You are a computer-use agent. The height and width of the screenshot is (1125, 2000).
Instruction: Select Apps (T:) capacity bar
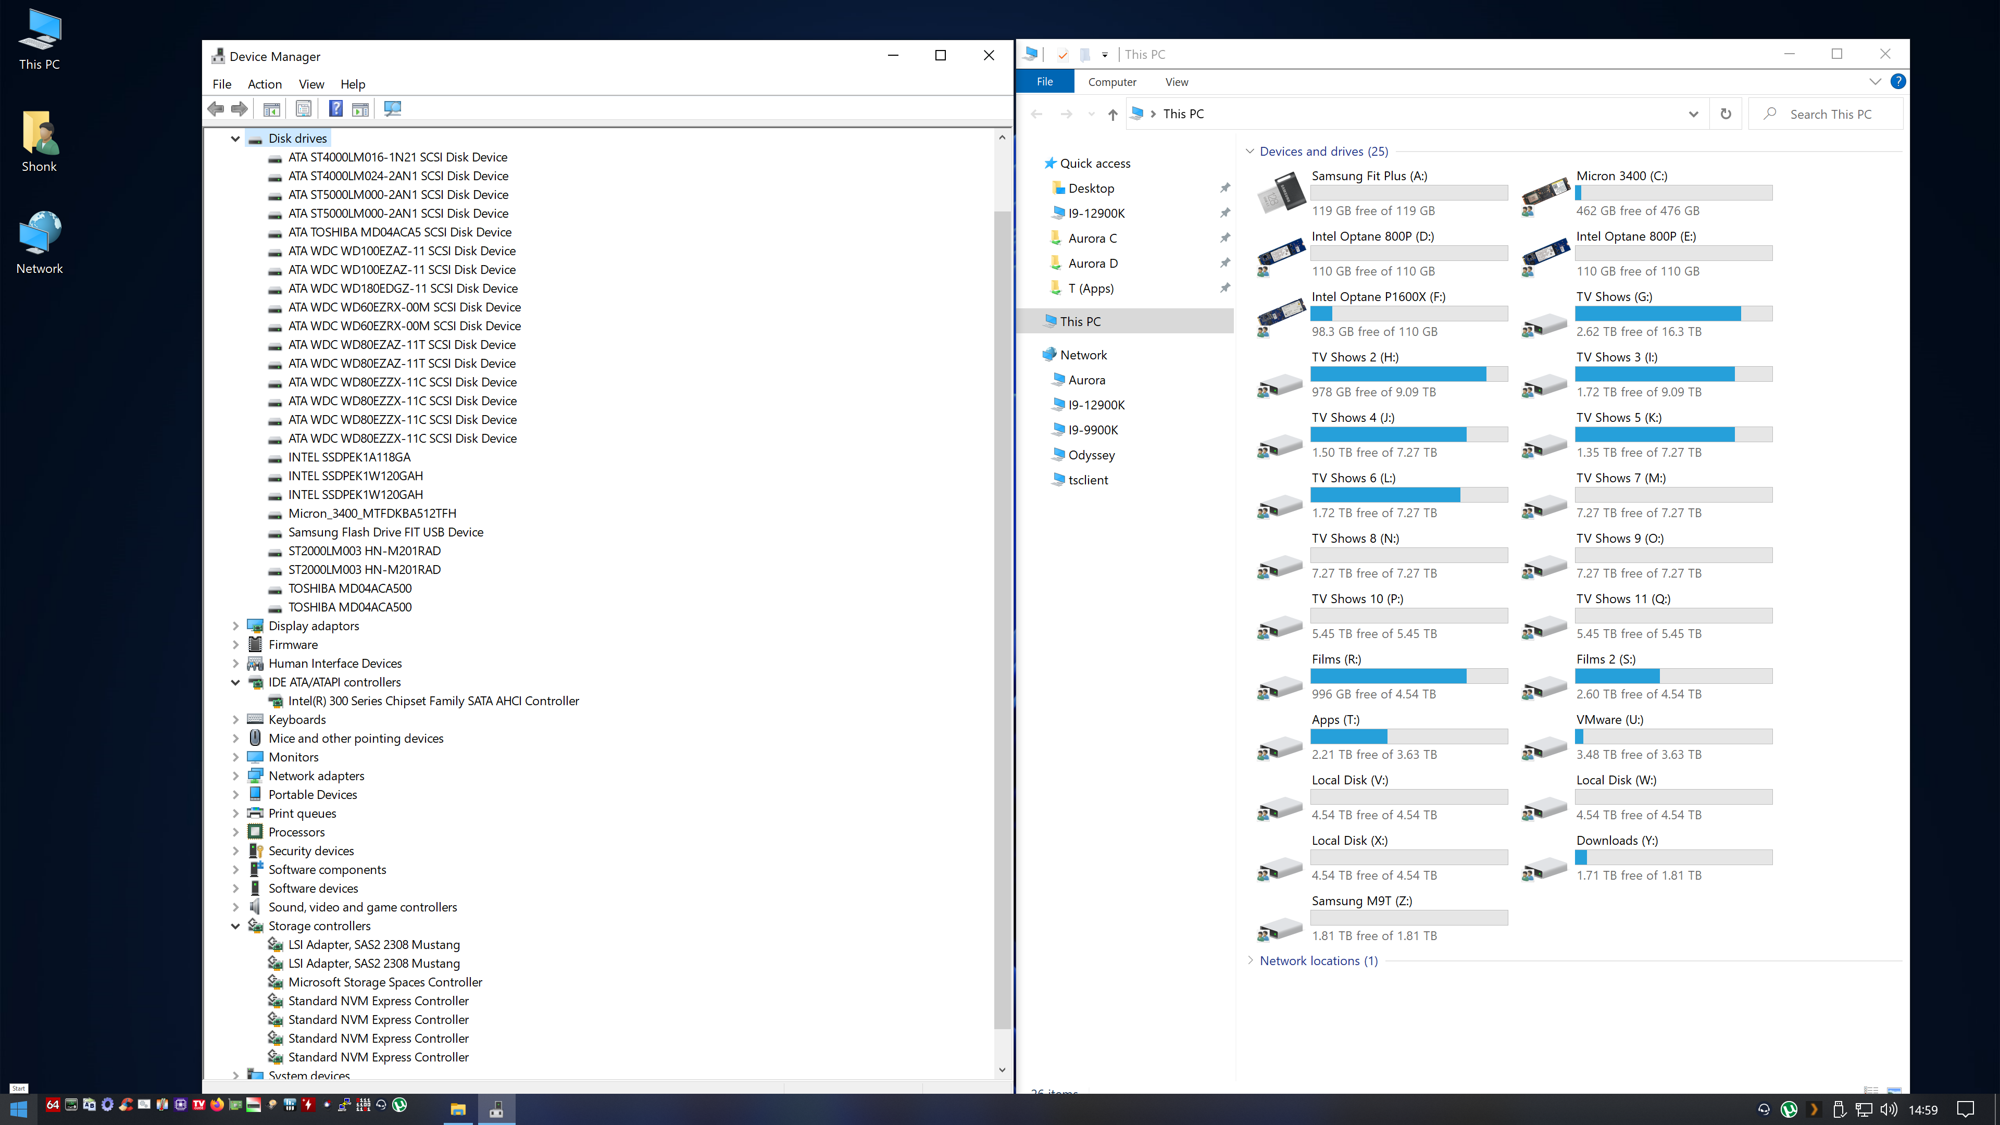(1409, 737)
